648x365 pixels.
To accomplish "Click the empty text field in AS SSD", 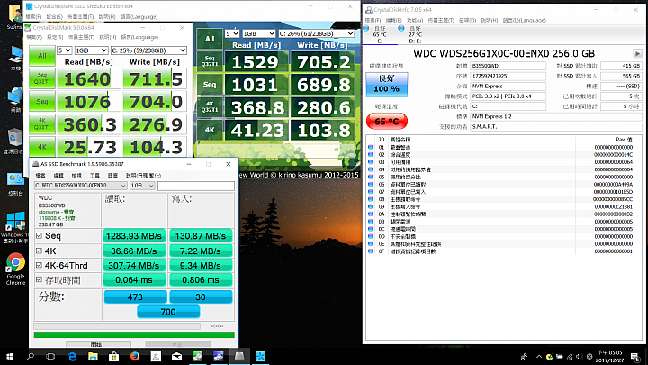I will tap(196, 186).
